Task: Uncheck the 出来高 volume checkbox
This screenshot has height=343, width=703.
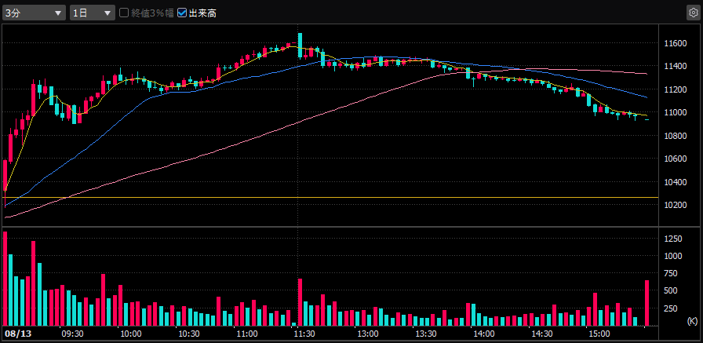Action: click(x=182, y=13)
